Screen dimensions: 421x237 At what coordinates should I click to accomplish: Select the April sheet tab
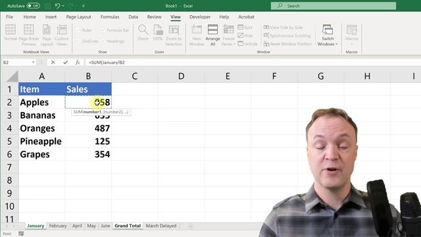tap(77, 226)
